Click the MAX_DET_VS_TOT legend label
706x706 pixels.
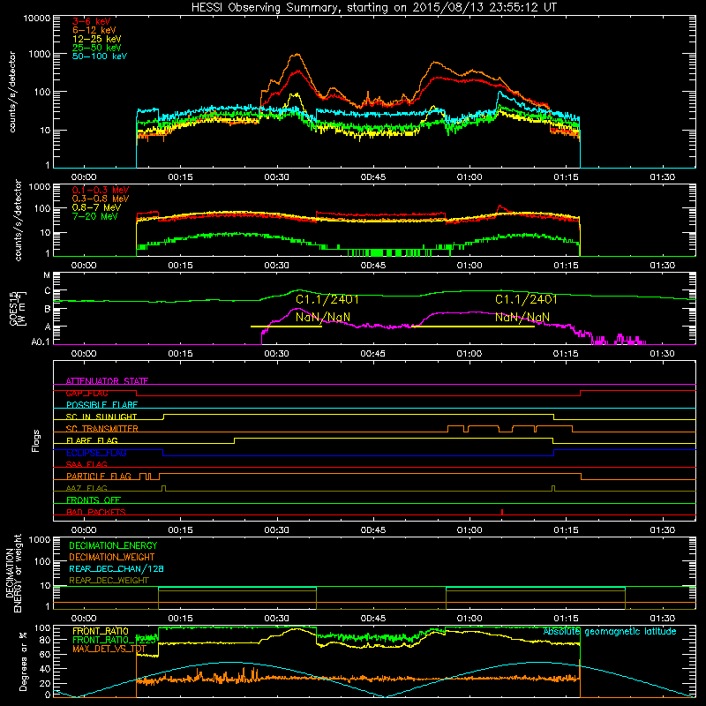pyautogui.click(x=109, y=649)
